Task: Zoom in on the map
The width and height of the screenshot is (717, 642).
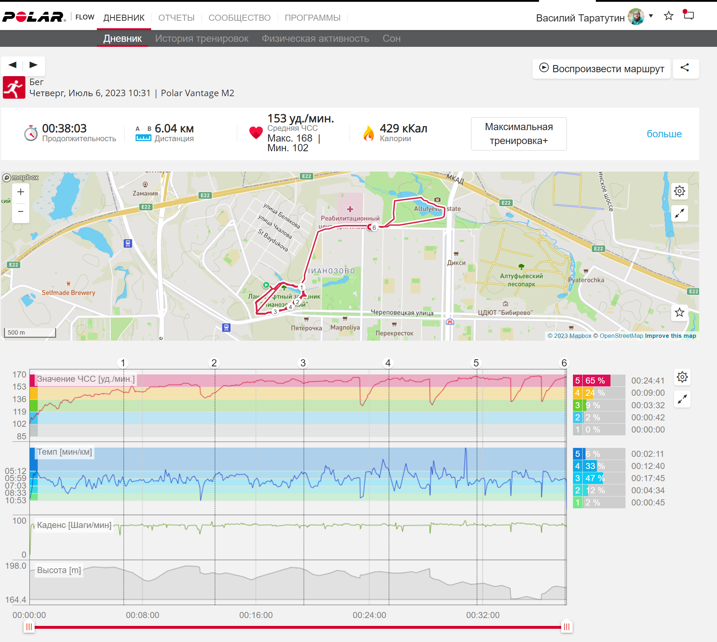Action: pyautogui.click(x=21, y=192)
